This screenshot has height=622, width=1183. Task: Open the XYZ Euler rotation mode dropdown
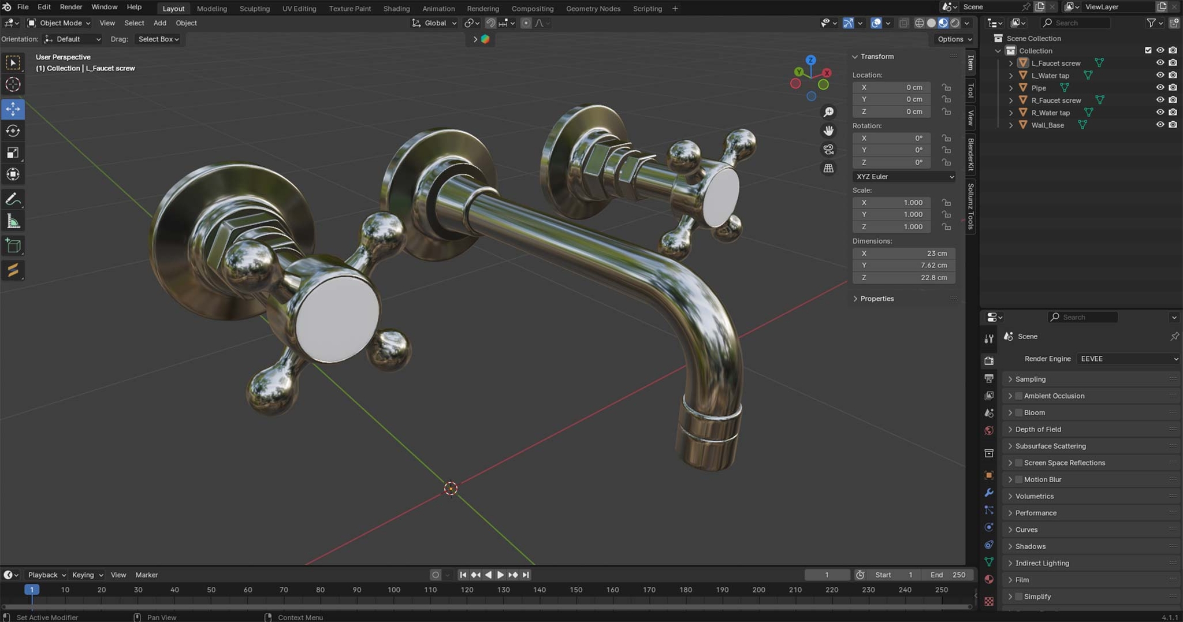904,177
